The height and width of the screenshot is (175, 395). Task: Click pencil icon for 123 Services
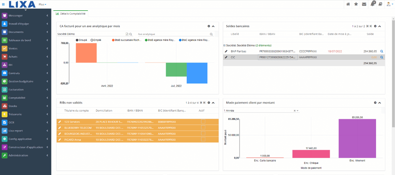(x=60, y=122)
